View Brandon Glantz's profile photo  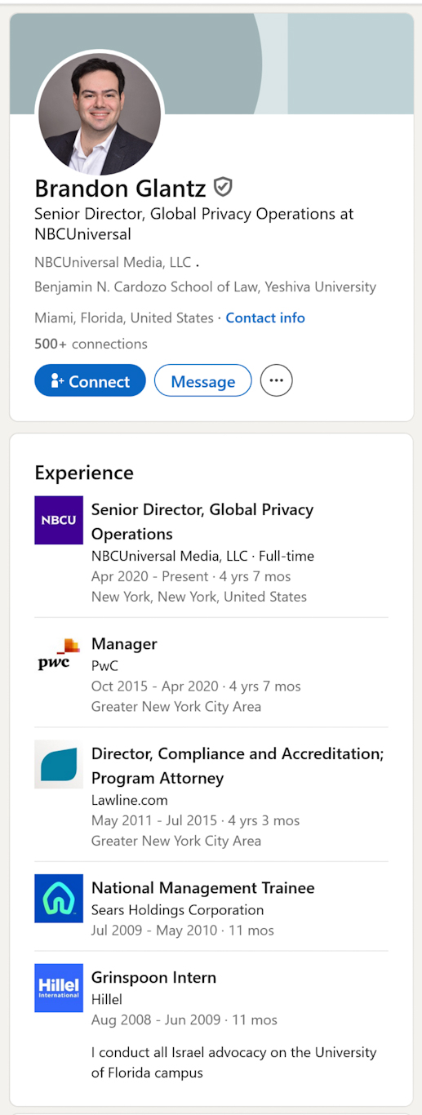[100, 114]
